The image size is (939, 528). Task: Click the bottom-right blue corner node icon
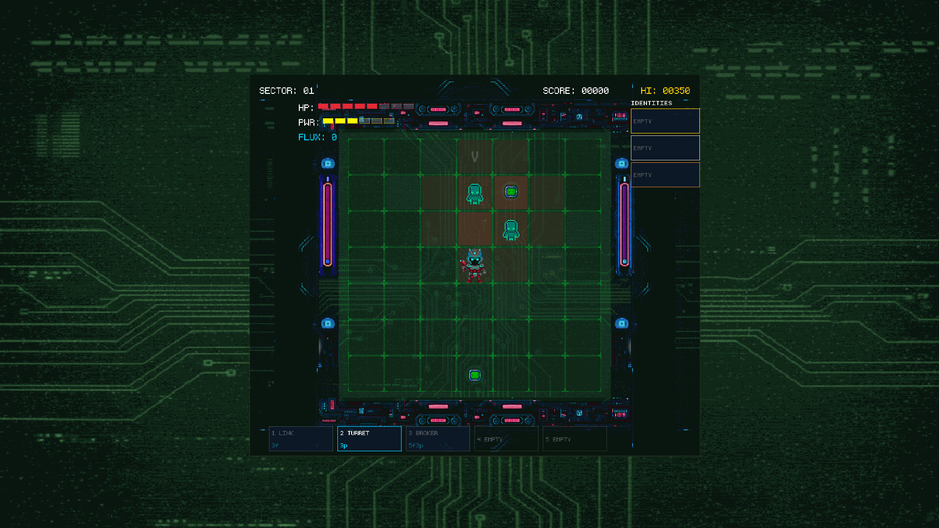coord(622,323)
